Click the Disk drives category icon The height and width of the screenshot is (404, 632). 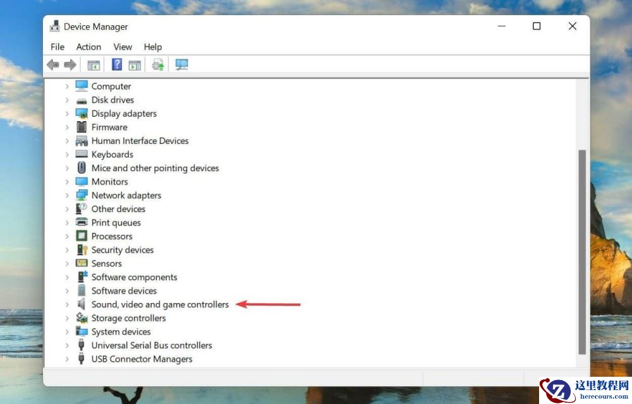click(82, 100)
